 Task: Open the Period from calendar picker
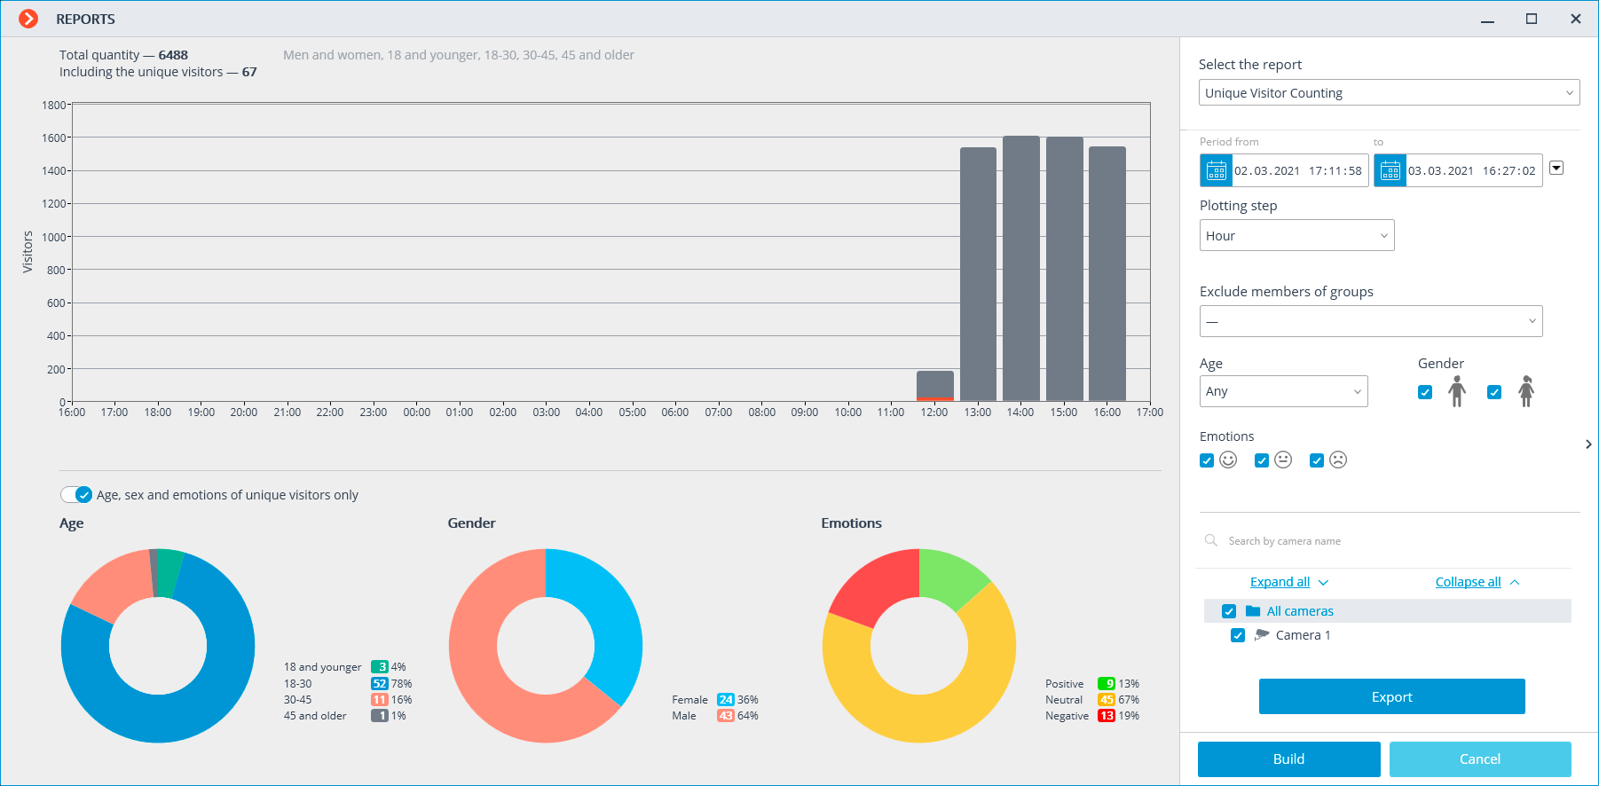pyautogui.click(x=1216, y=170)
